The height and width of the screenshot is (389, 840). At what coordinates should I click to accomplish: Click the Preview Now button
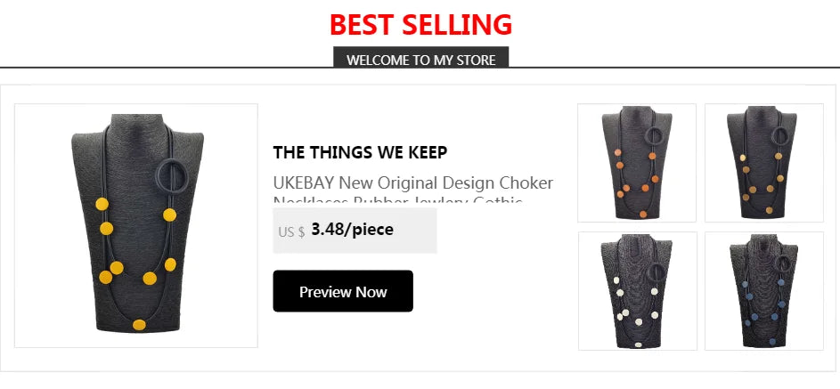(x=343, y=291)
